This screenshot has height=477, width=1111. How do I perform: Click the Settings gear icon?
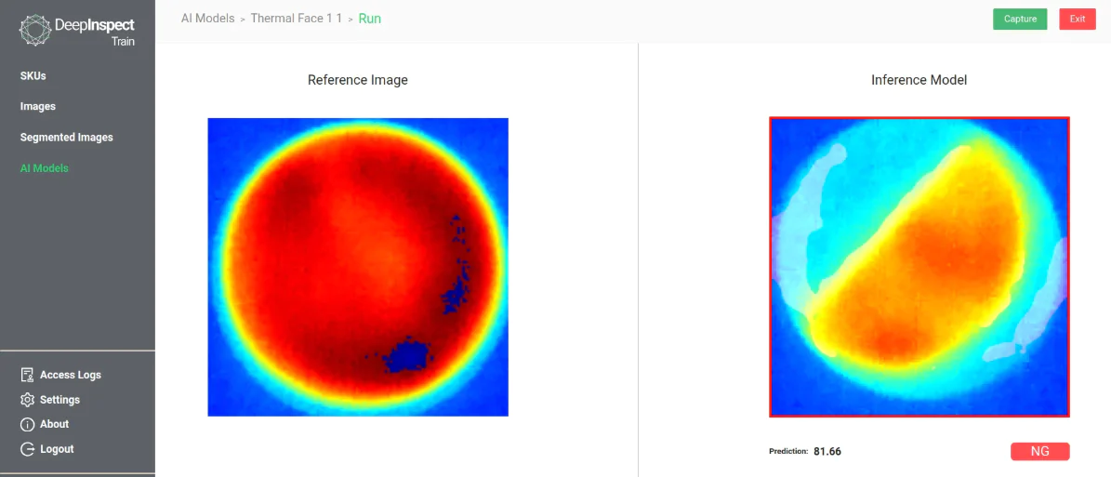[x=28, y=400]
